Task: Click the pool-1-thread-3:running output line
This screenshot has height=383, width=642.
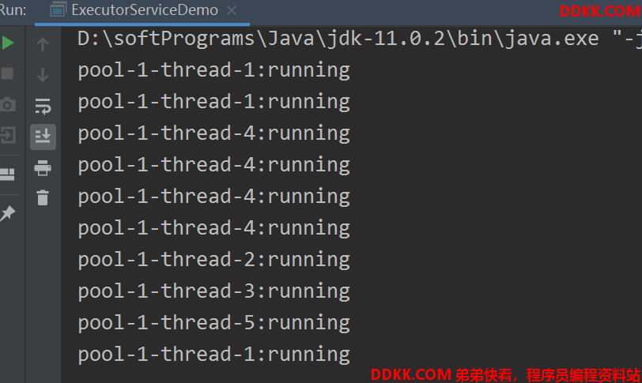Action: [x=213, y=291]
